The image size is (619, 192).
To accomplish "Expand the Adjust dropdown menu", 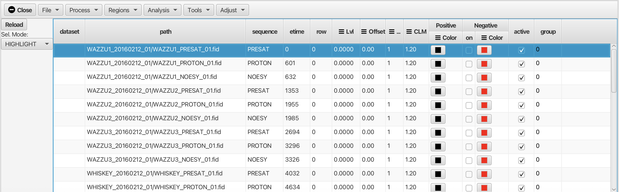I will (x=232, y=10).
